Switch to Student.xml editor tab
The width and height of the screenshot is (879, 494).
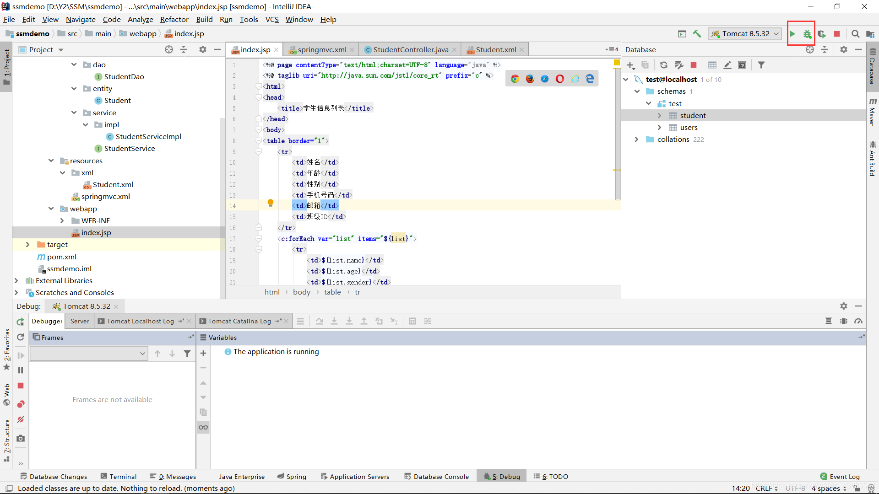click(x=495, y=49)
